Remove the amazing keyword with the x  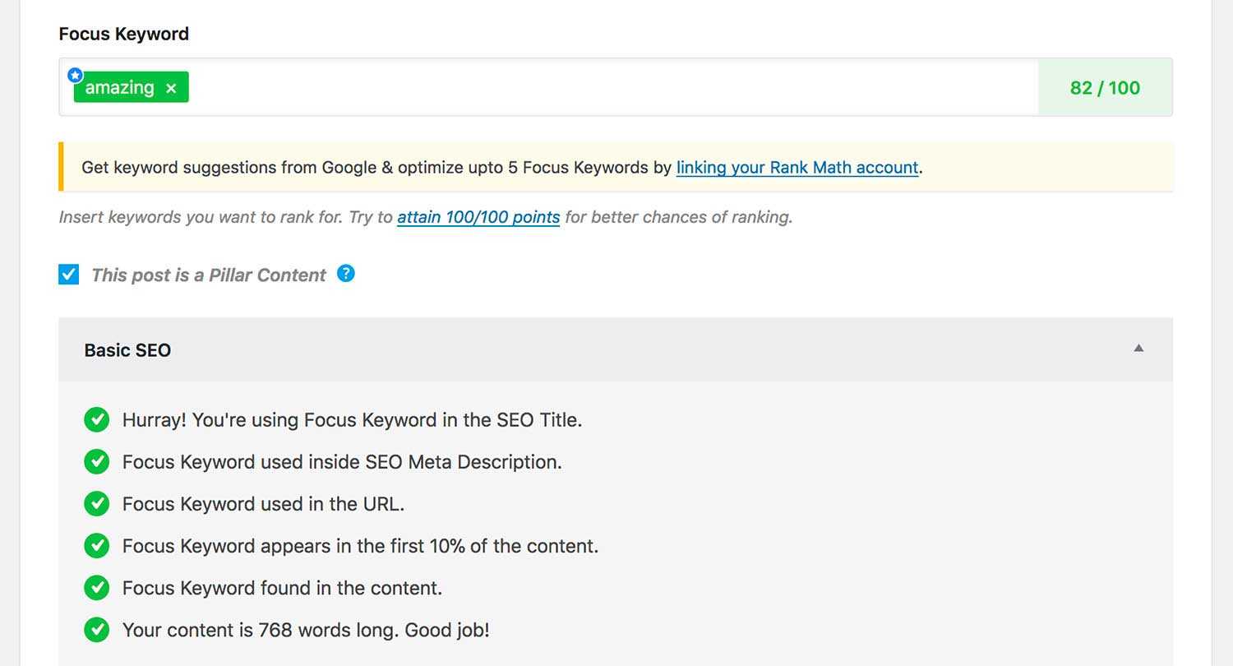(x=171, y=88)
